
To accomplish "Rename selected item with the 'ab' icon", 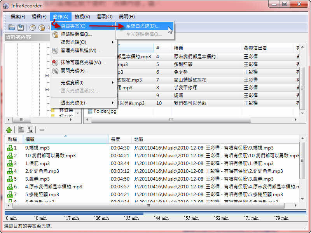I will (x=31, y=130).
